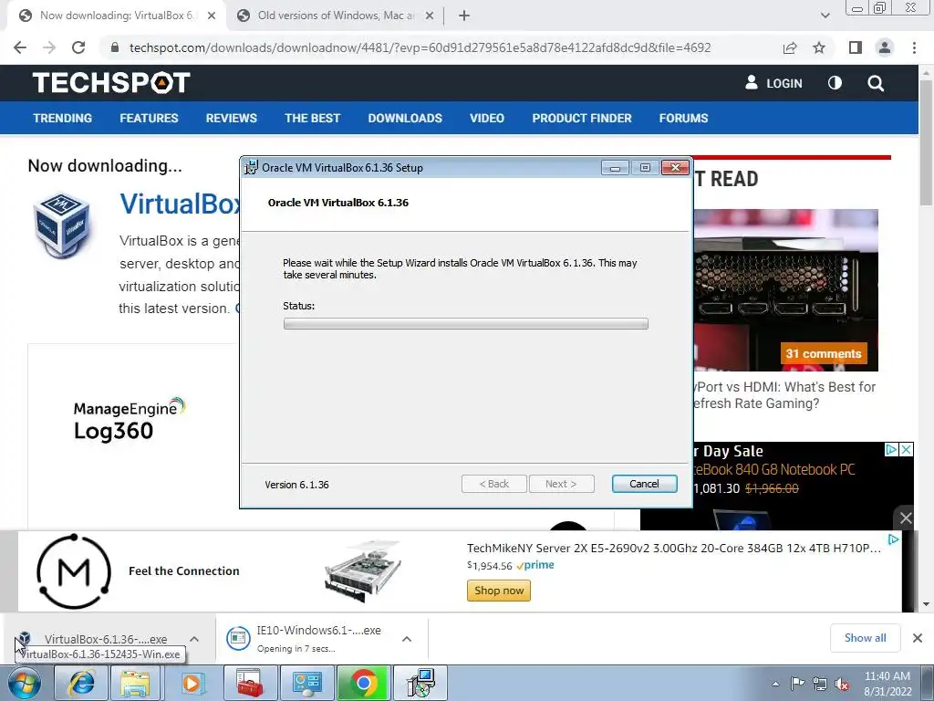Open the browser side panel icon
934x701 pixels.
855,47
